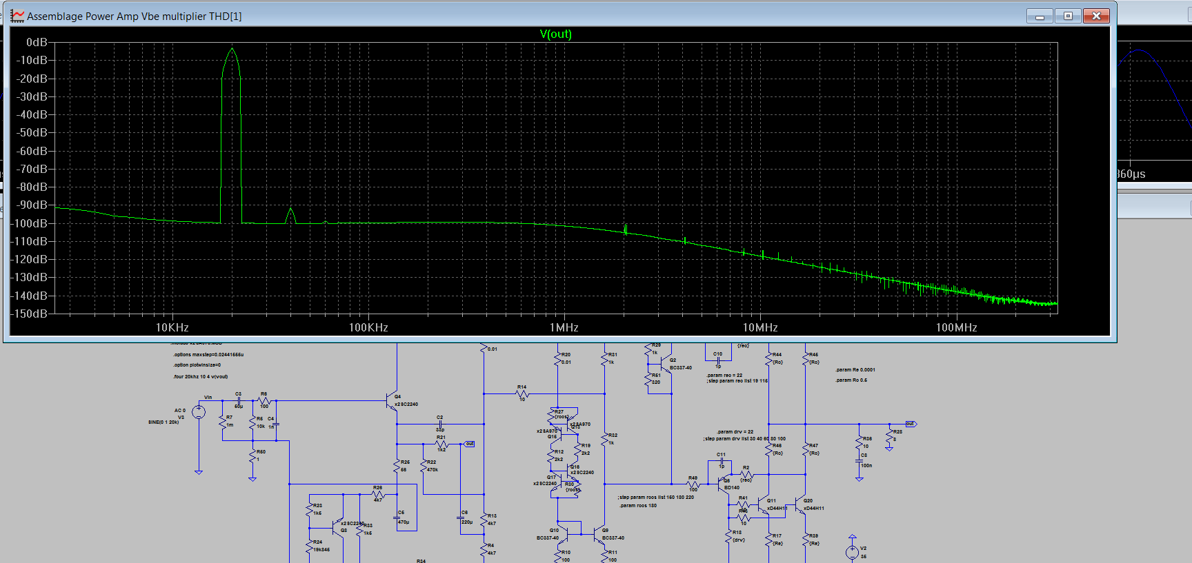Image resolution: width=1192 pixels, height=563 pixels.
Task: Close the FFT plot window
Action: [1096, 16]
